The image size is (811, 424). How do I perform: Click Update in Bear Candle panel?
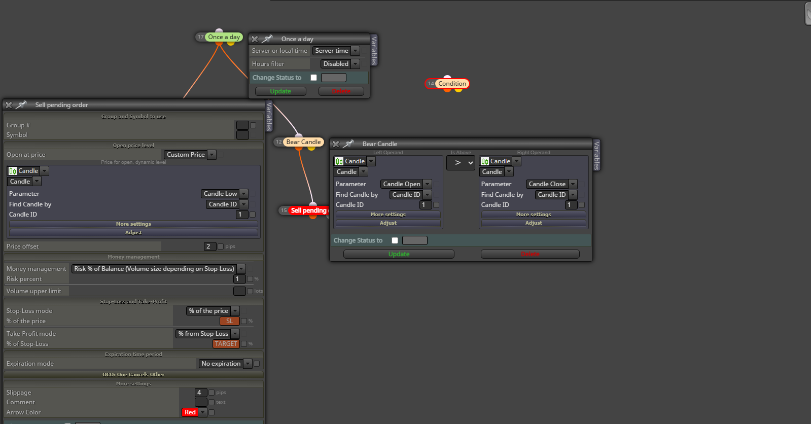pyautogui.click(x=399, y=254)
